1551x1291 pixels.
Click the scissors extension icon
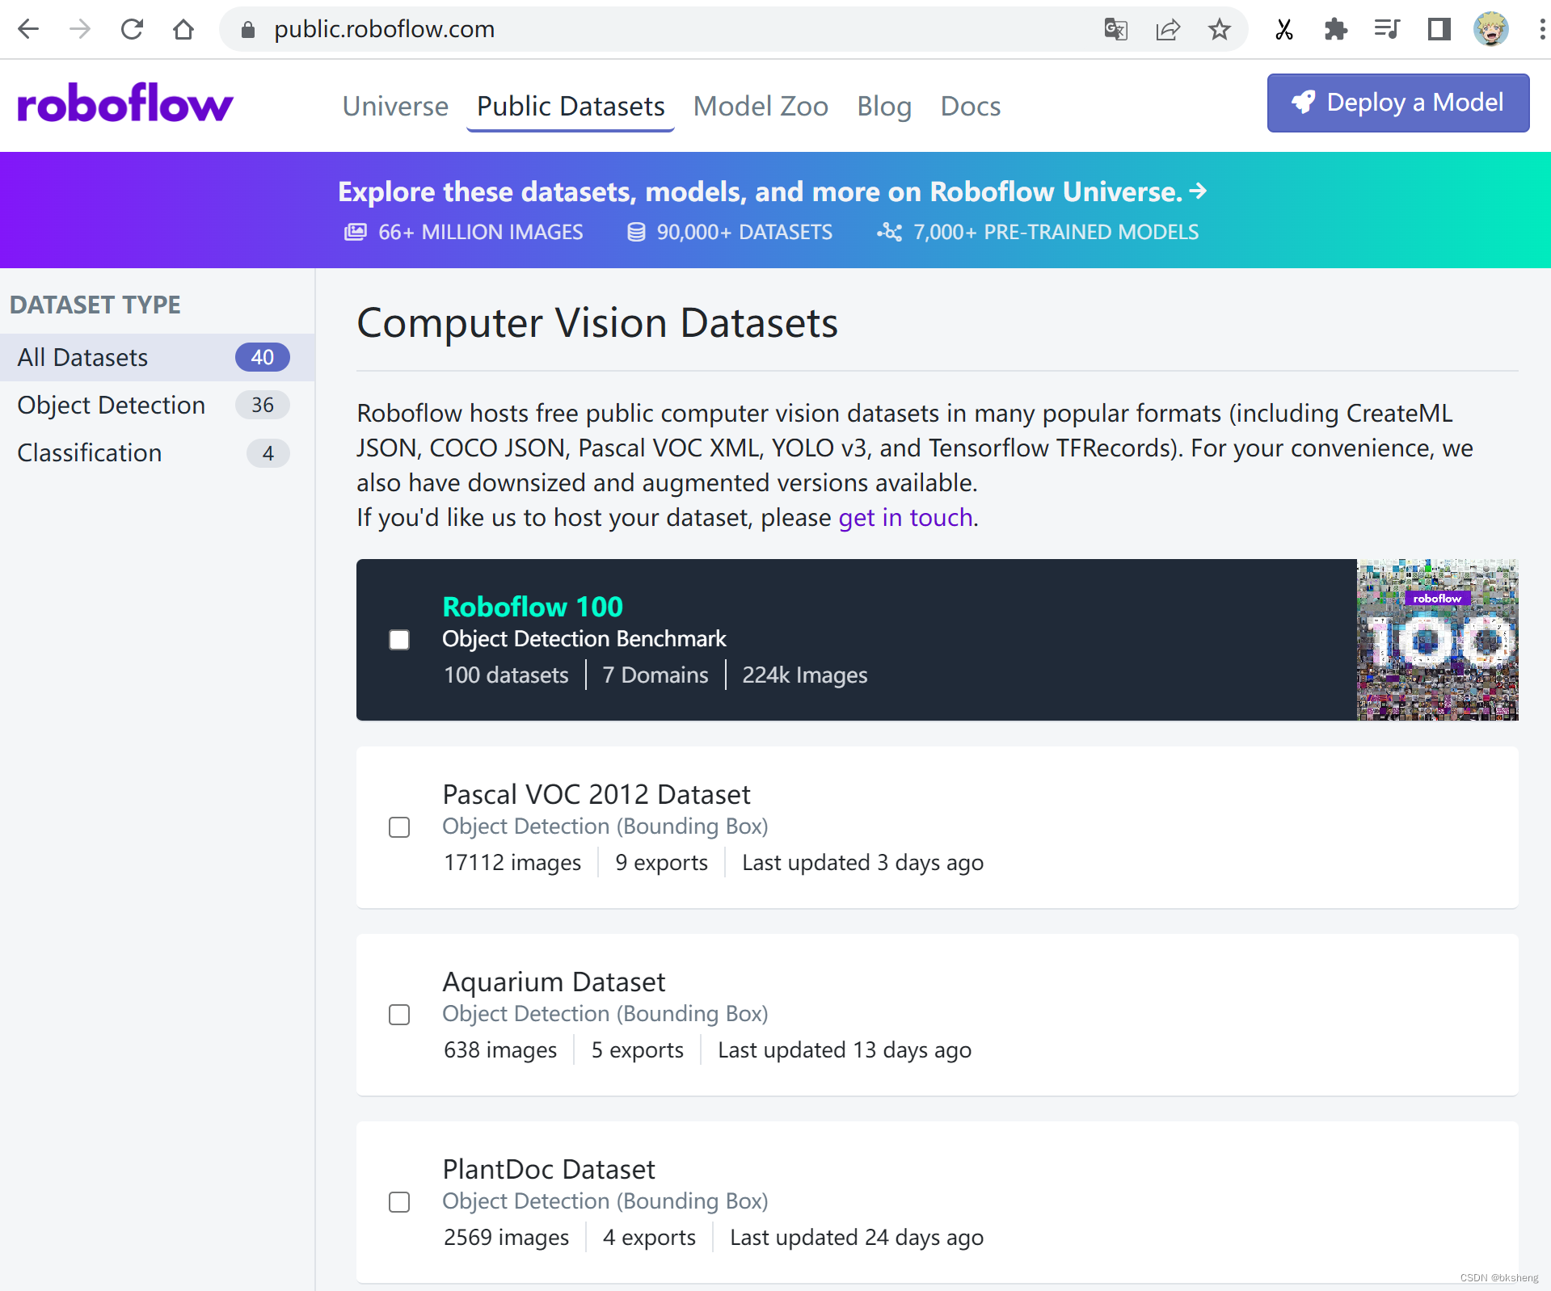tap(1284, 30)
